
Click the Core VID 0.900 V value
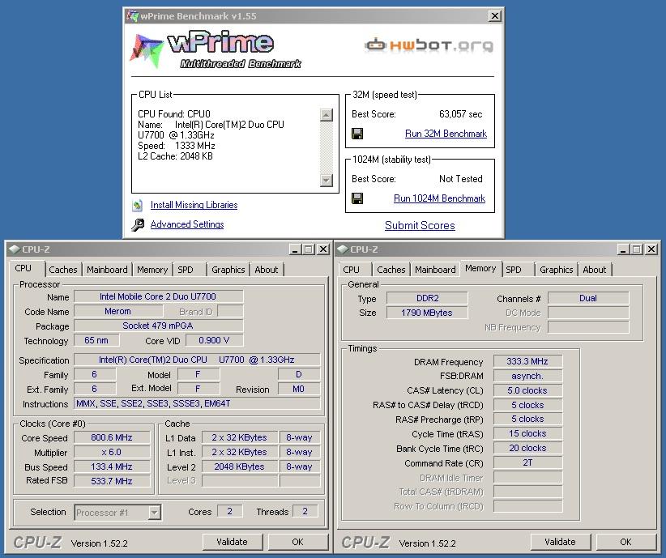(215, 340)
